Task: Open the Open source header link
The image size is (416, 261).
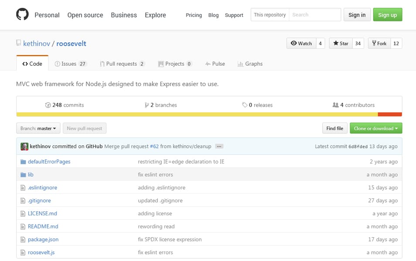Action: [x=85, y=15]
